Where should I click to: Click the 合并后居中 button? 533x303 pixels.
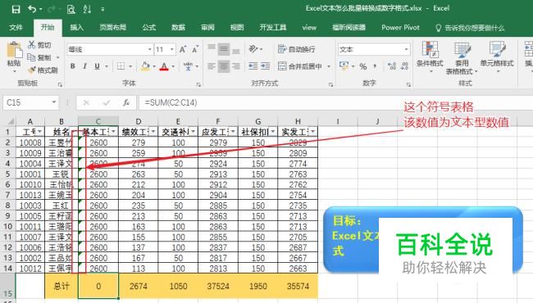tap(300, 66)
